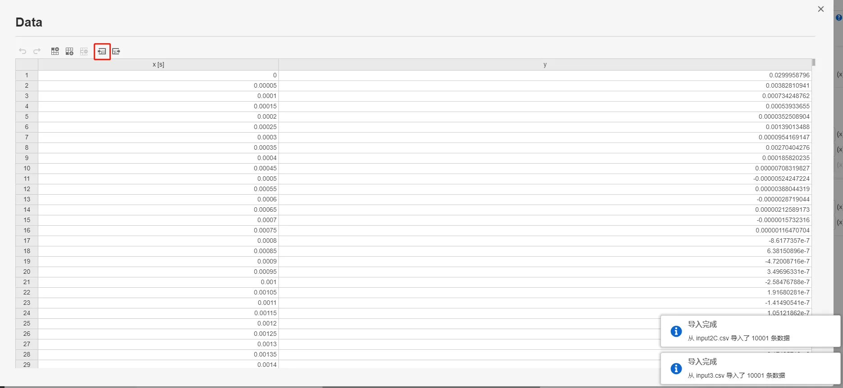
Task: Click x cell 0.00125
Action: point(158,334)
